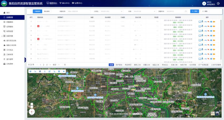
Task: Select the 全部 filter tag above map
Action: tap(111, 65)
